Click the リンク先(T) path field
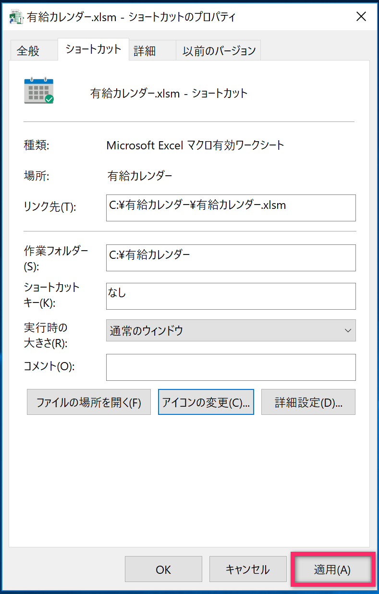 click(x=231, y=208)
